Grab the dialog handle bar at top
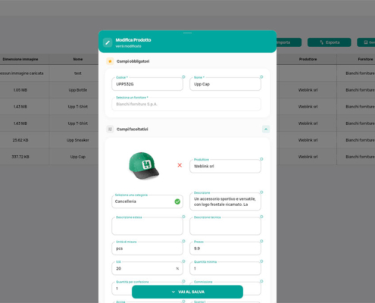 pos(187,33)
